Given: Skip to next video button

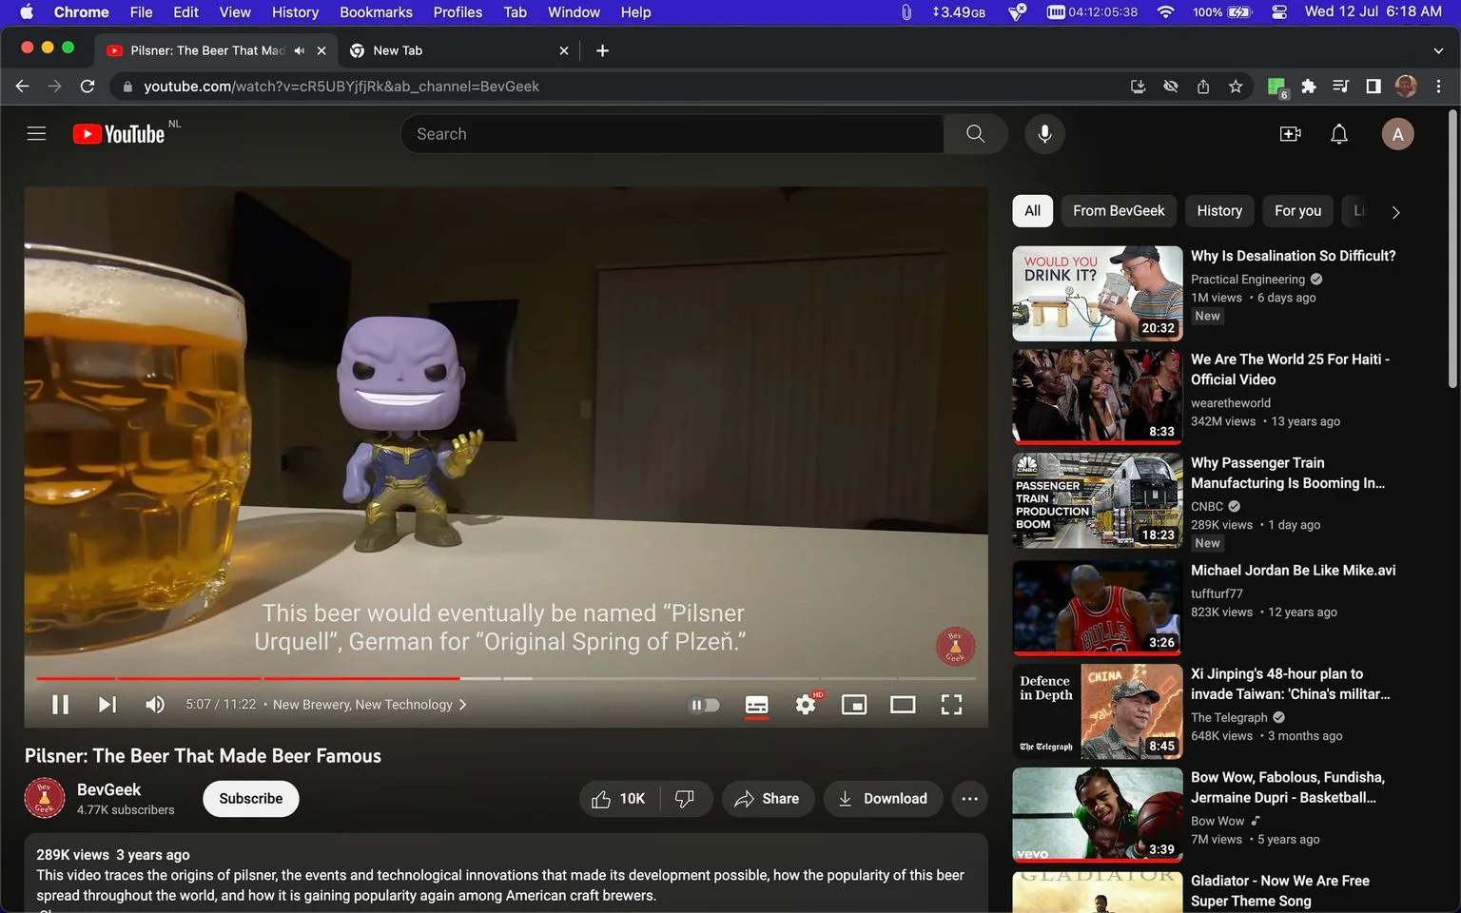Looking at the screenshot, I should tap(107, 705).
